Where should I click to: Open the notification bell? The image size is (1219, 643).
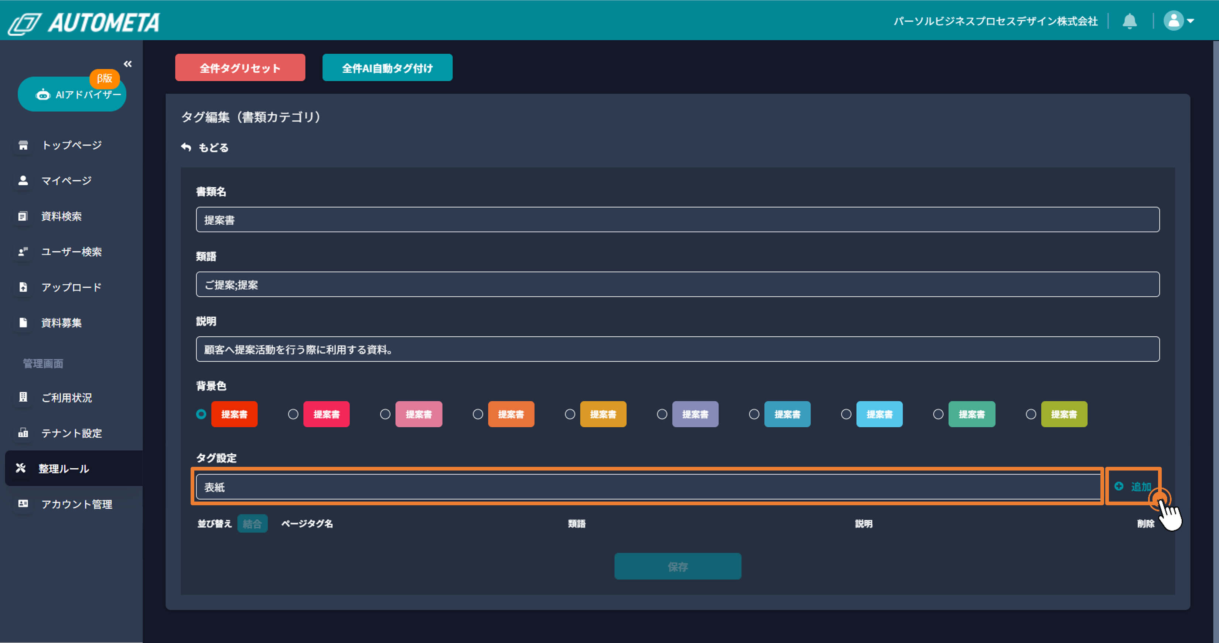(1130, 21)
